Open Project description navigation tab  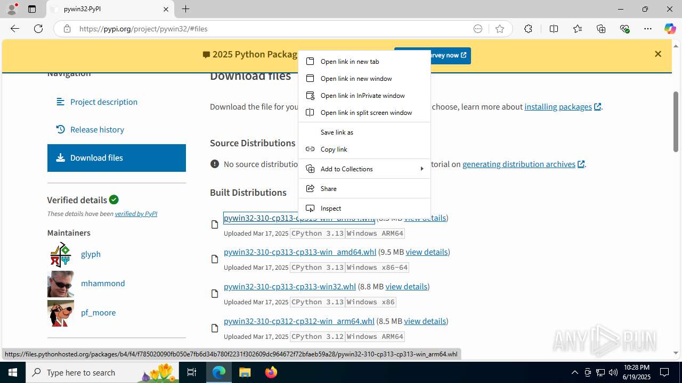coord(117,102)
